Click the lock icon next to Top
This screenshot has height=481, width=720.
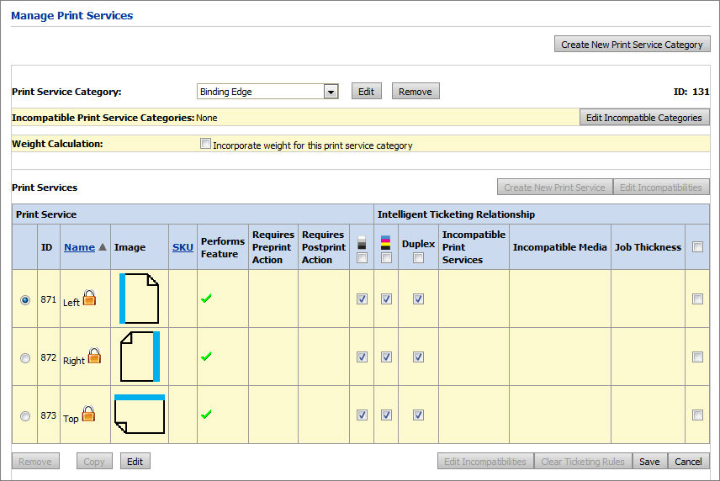(x=87, y=414)
